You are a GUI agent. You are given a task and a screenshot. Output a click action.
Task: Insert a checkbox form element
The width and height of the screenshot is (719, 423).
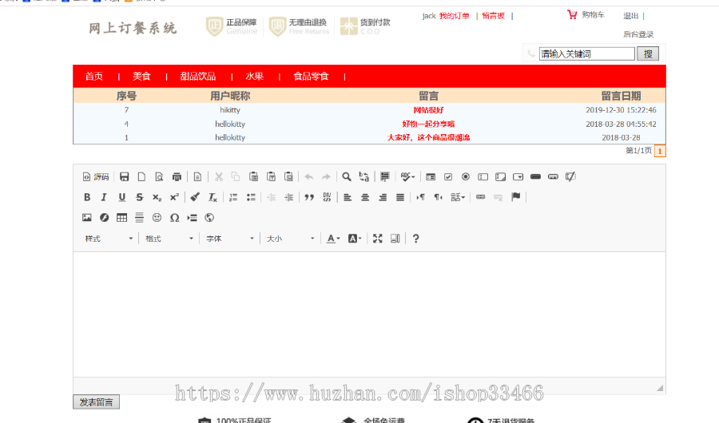pos(448,176)
